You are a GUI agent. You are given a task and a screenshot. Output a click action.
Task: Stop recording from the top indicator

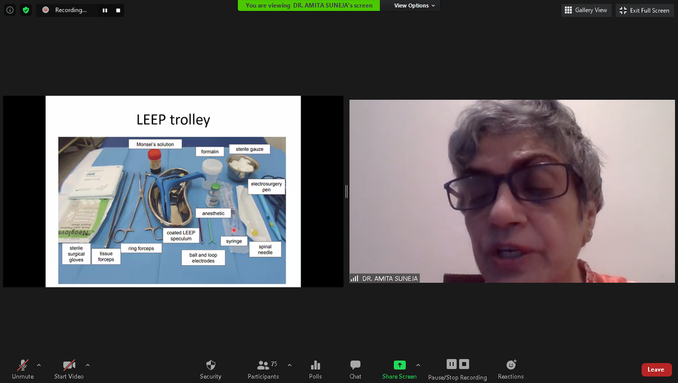pyautogui.click(x=118, y=10)
